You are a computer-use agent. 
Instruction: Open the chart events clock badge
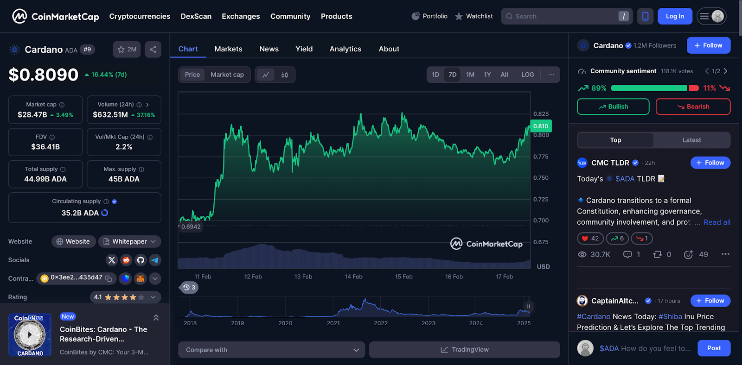click(189, 288)
